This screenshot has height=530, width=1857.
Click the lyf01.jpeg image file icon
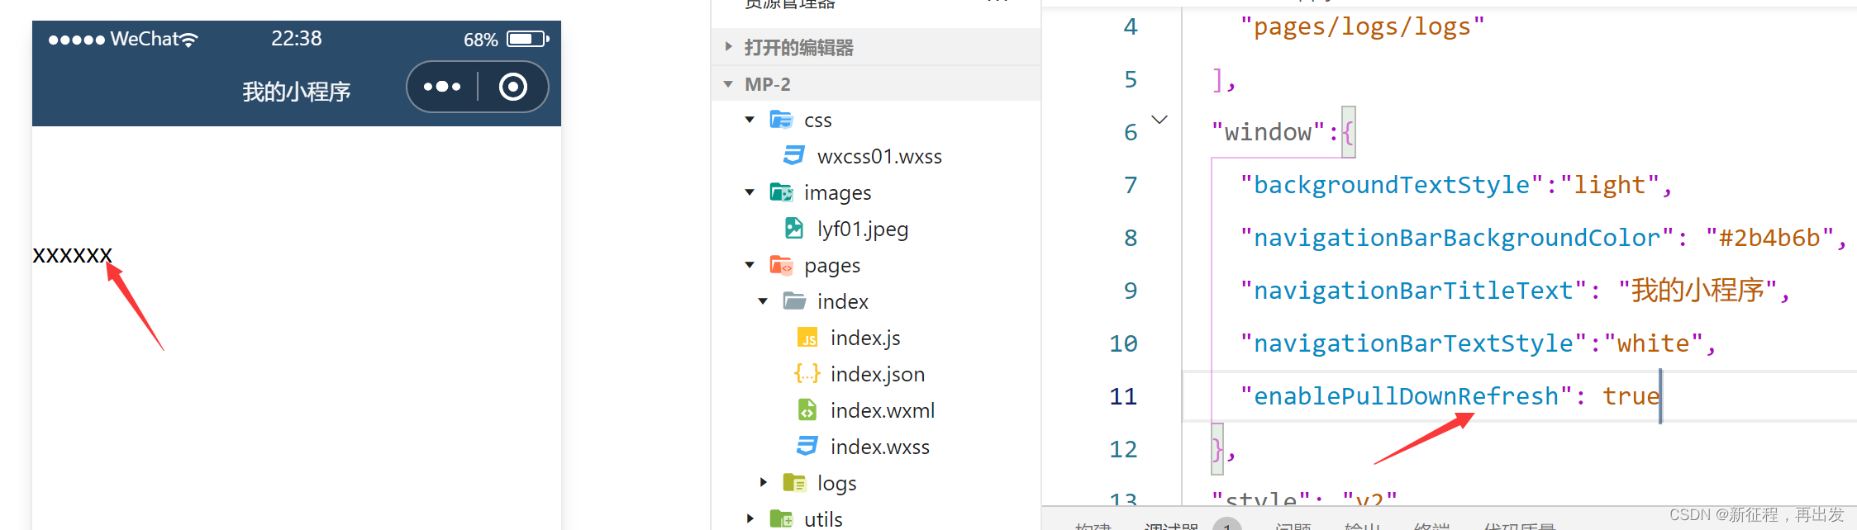(x=794, y=228)
